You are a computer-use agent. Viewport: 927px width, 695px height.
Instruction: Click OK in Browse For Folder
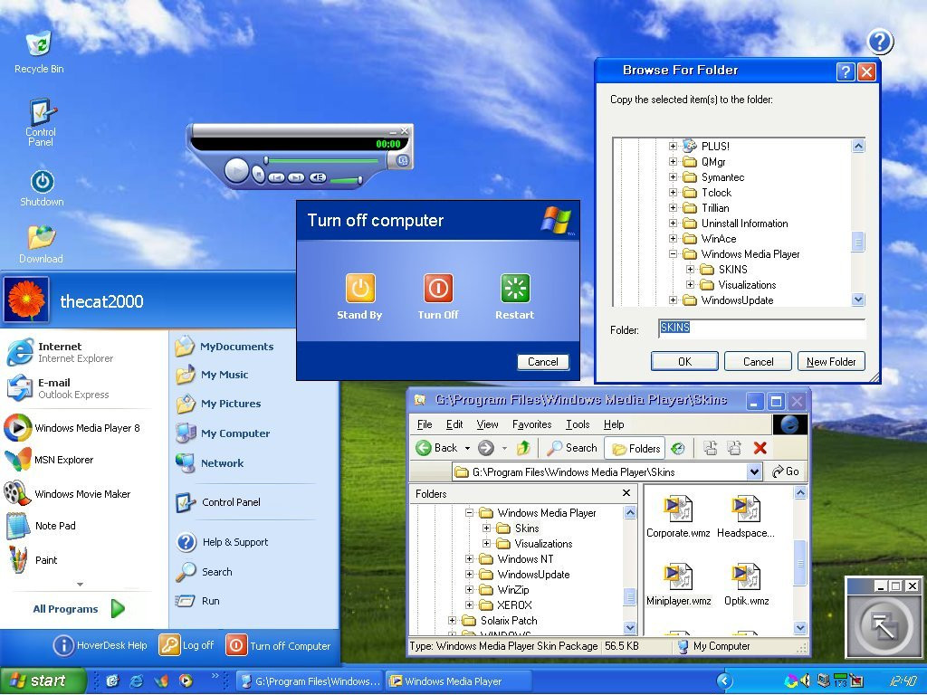[684, 361]
